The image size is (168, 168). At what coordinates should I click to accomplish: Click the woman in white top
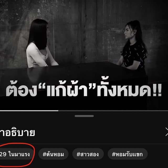point(41,43)
